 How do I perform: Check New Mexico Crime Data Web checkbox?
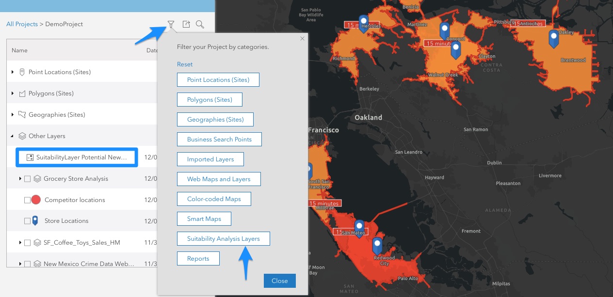coord(27,264)
